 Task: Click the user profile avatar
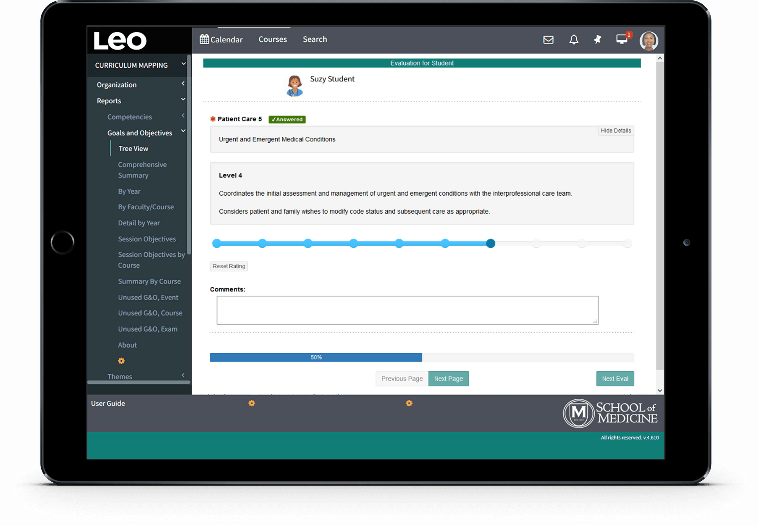649,40
